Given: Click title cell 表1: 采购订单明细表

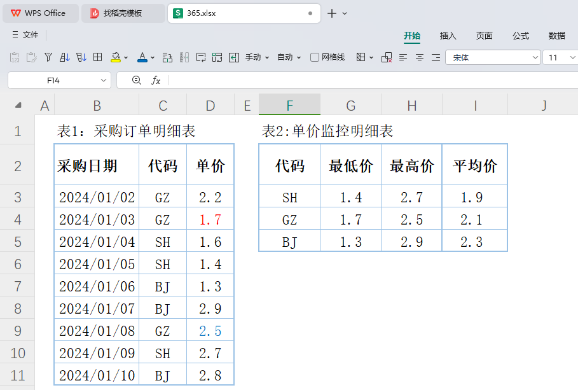Looking at the screenshot, I should [126, 131].
